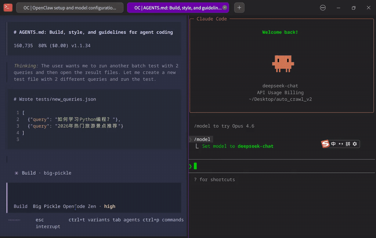The width and height of the screenshot is (376, 238).
Task: Click 'ctrl+p commands' hint
Action: (163, 220)
